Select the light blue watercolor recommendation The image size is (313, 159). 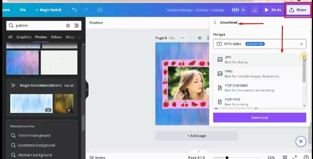(31, 103)
